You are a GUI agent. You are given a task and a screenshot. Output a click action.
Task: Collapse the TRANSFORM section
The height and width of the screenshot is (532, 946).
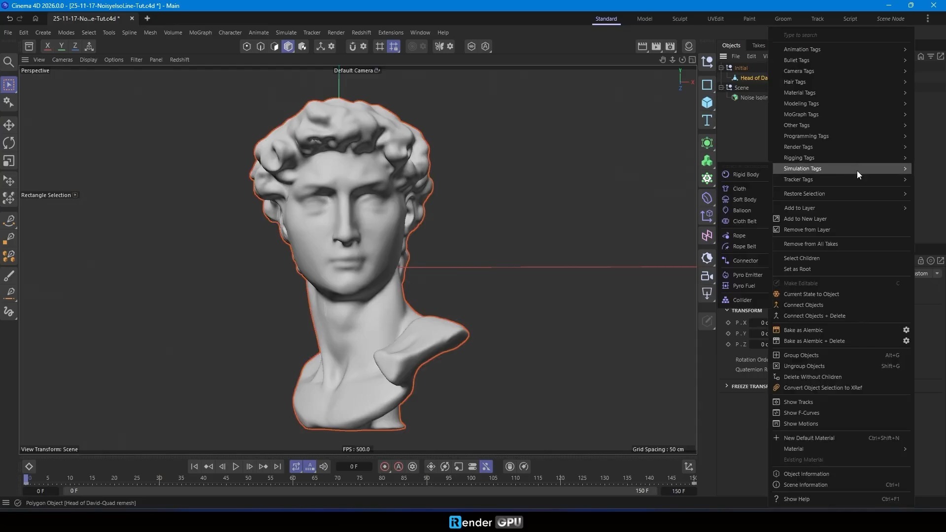[728, 310]
